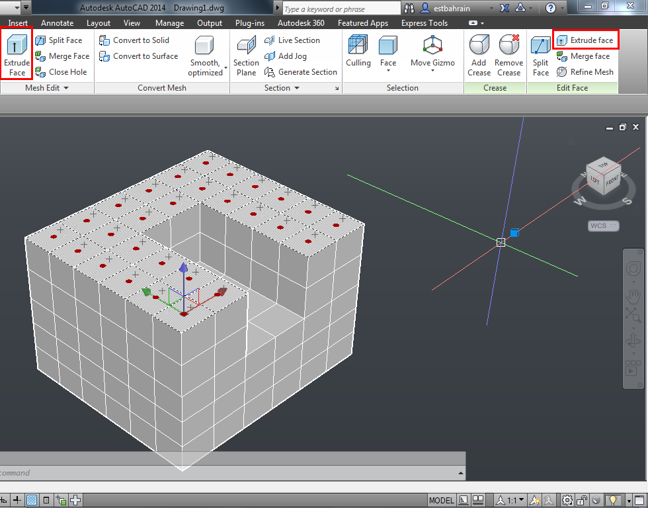Toggle Live Section

(292, 40)
